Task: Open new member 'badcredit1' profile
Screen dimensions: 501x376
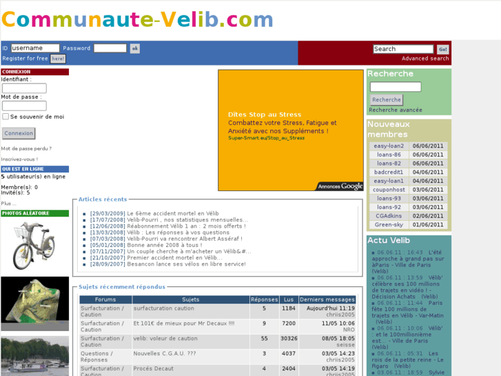Action: point(389,172)
